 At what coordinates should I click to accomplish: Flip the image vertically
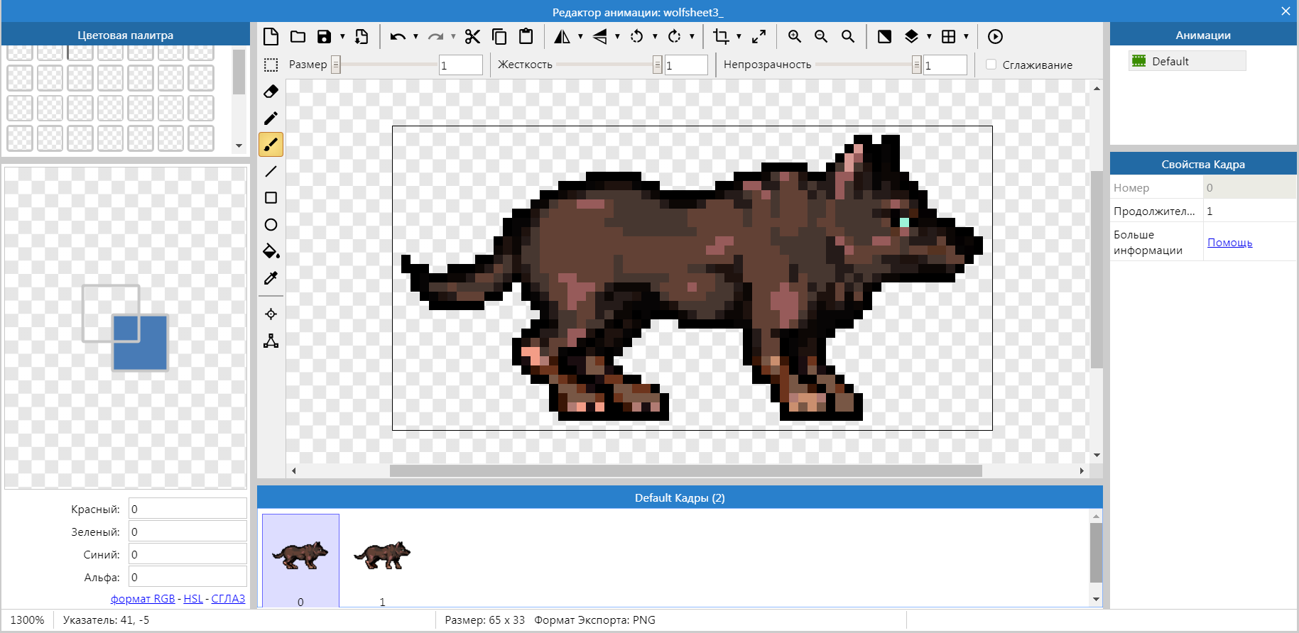click(600, 37)
